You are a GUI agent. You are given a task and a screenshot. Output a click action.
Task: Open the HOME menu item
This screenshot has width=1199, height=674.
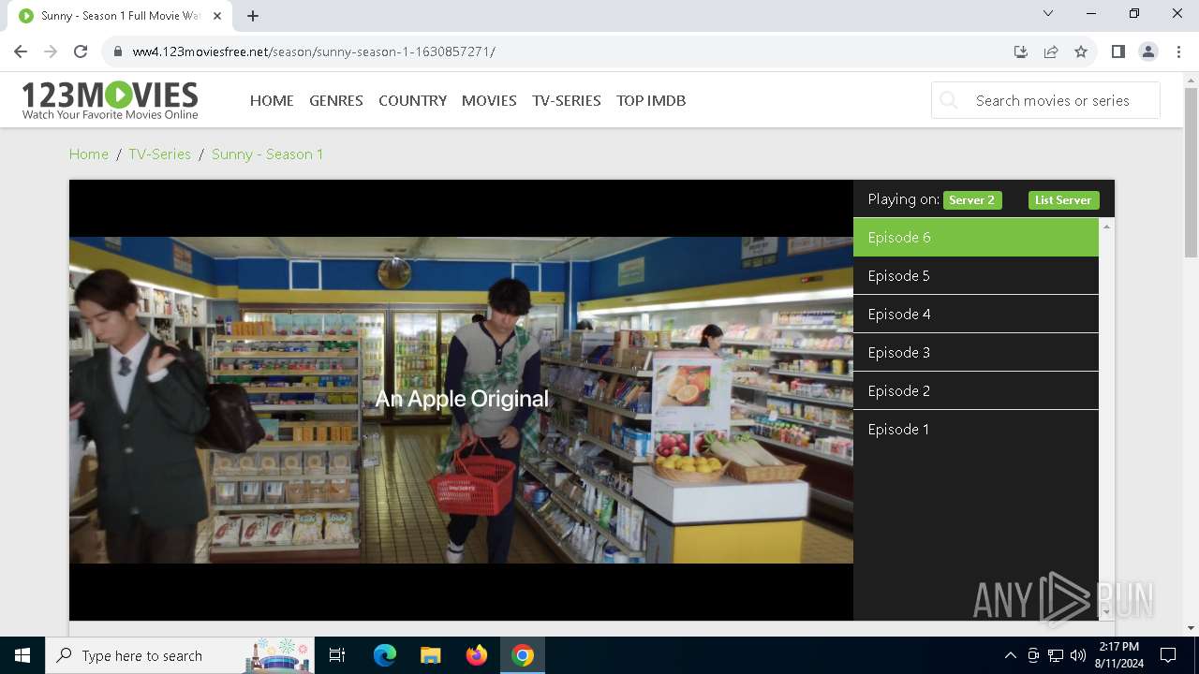[272, 100]
